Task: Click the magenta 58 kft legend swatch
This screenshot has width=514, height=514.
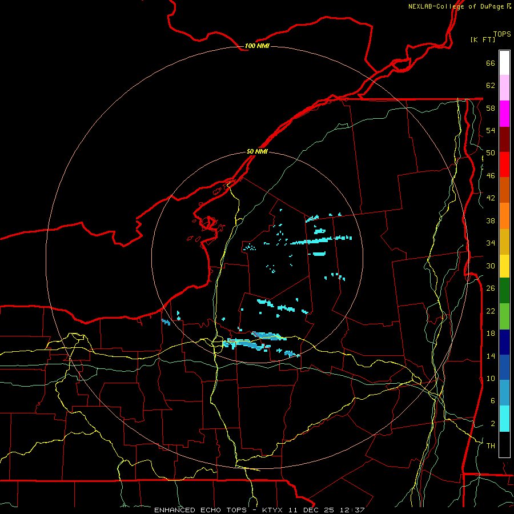Action: 504,114
